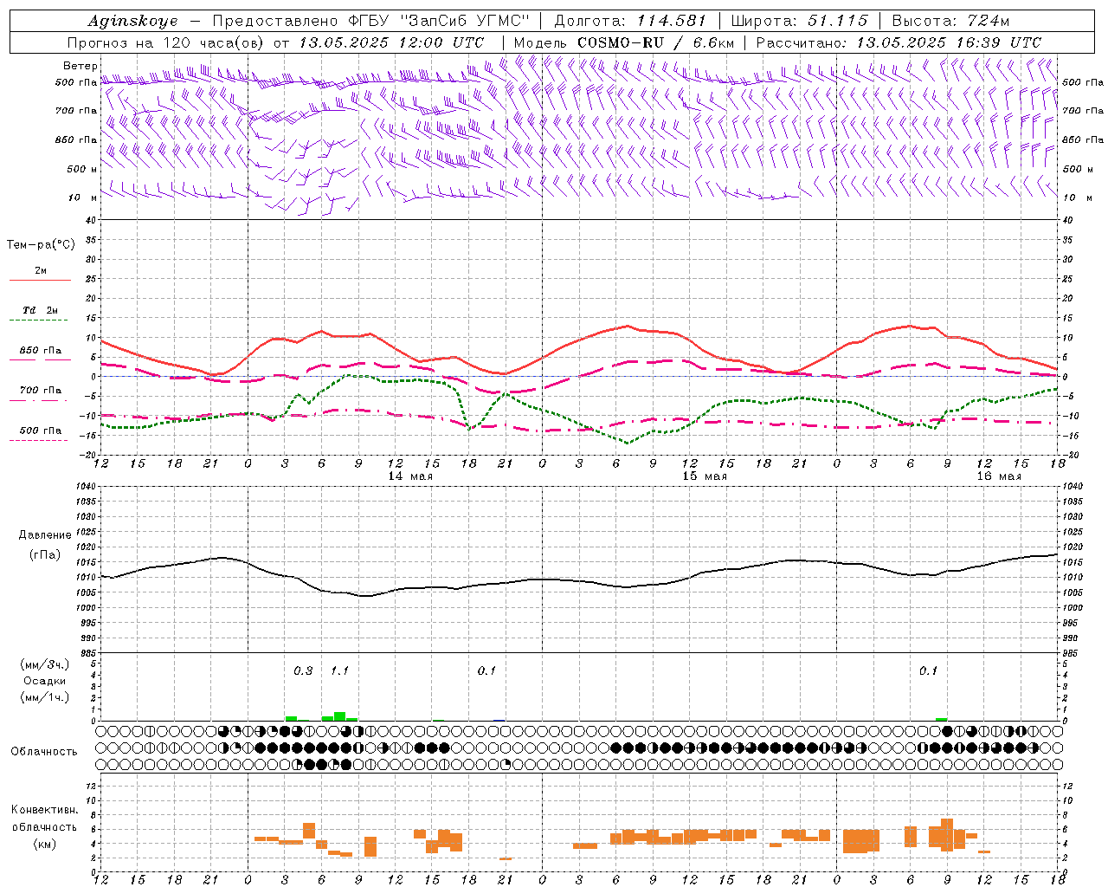Click the (мм/1ч.) precipitation unit label
1108x887 pixels.
click(46, 697)
